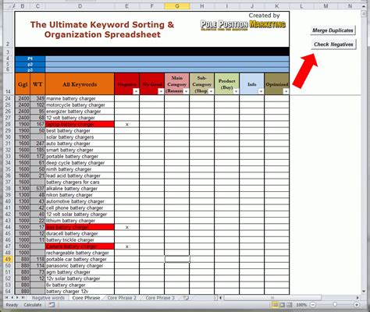Click the first sheet navigation arrow
Image resolution: width=370 pixels, height=312 pixels.
[6, 298]
